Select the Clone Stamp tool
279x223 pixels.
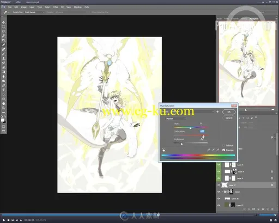(3, 58)
